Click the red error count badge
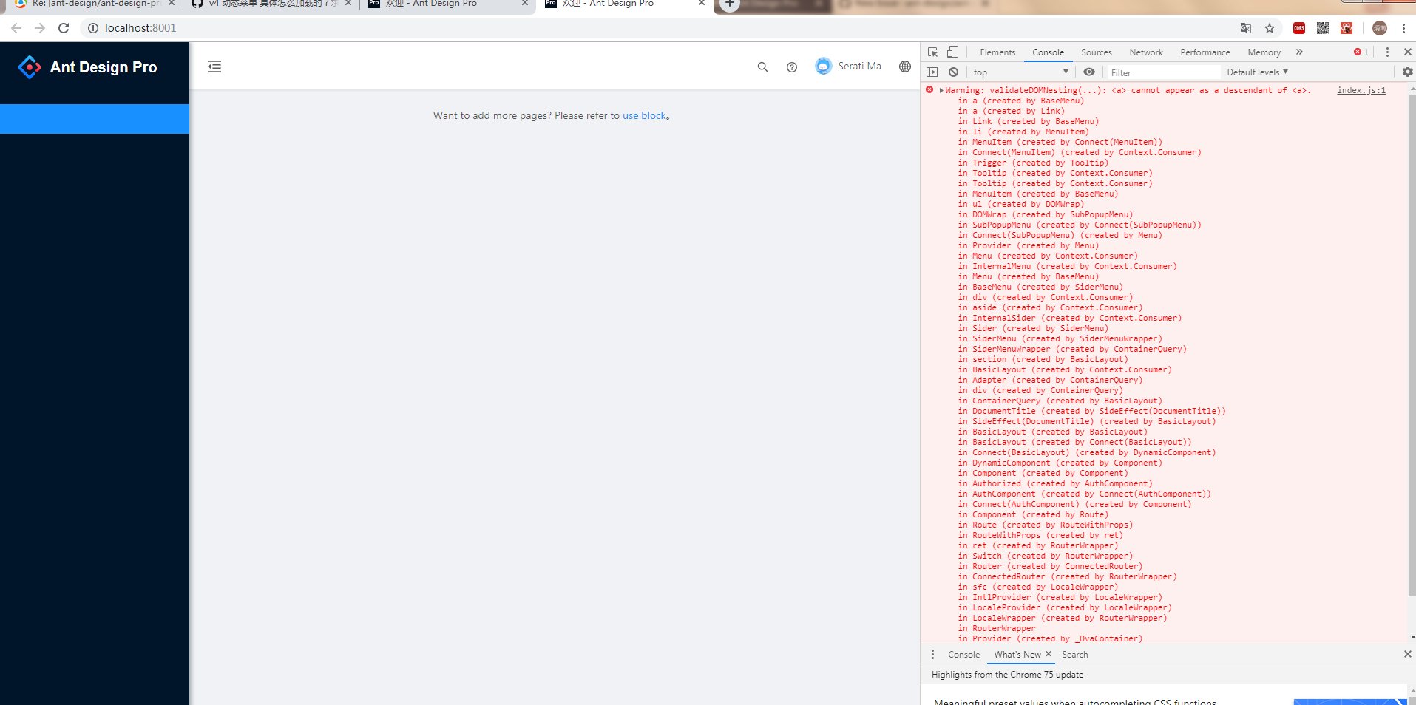Viewport: 1416px width, 705px height. [1361, 52]
